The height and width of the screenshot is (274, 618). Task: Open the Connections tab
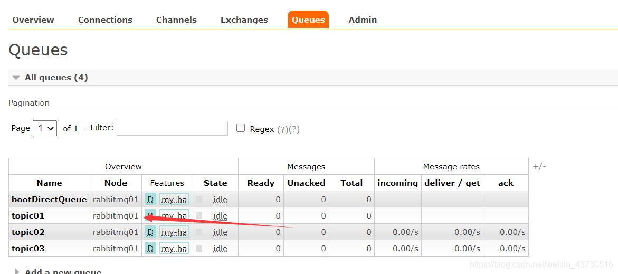click(105, 20)
